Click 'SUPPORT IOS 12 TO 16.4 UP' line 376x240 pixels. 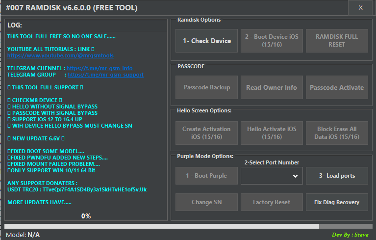click(x=45, y=119)
